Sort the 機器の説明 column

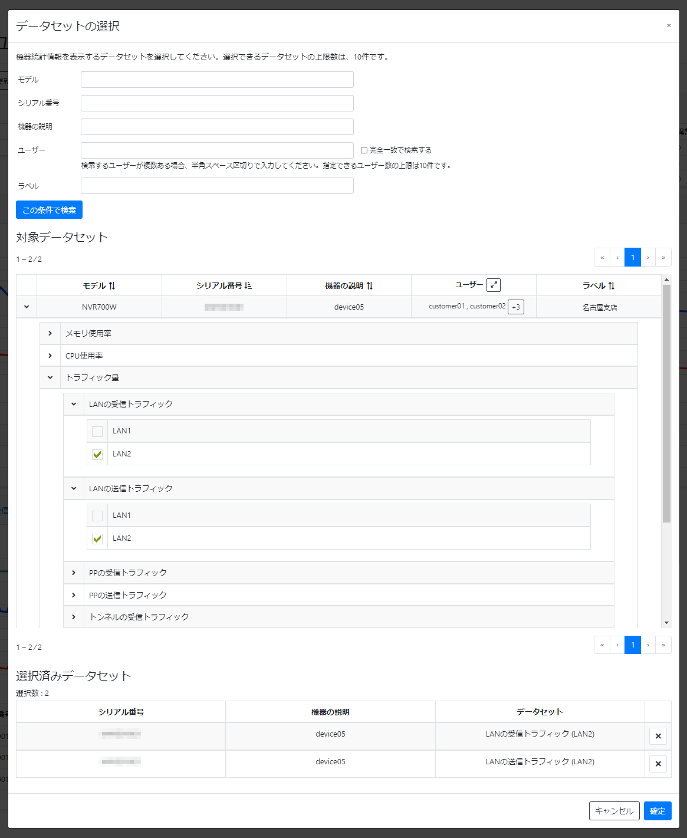(x=370, y=285)
